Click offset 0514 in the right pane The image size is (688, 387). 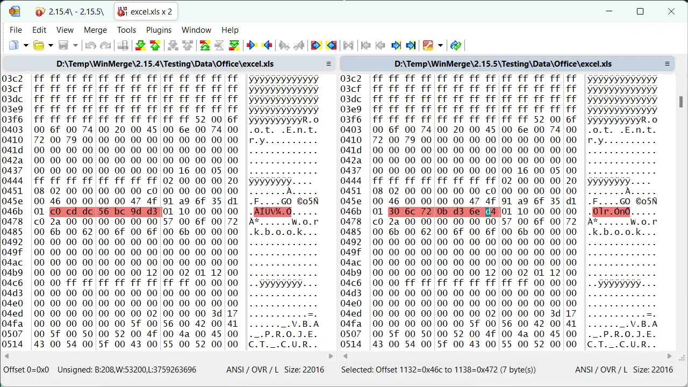(350, 345)
